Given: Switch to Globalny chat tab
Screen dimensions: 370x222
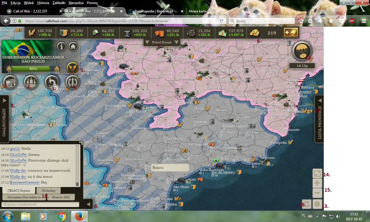Looking at the screenshot, I should 49,190.
